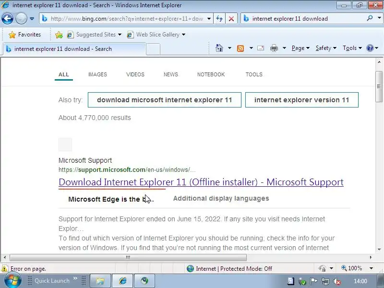Click the horizontal scrollbar thumb
Viewport: 384px width, 288px height.
click(128, 257)
